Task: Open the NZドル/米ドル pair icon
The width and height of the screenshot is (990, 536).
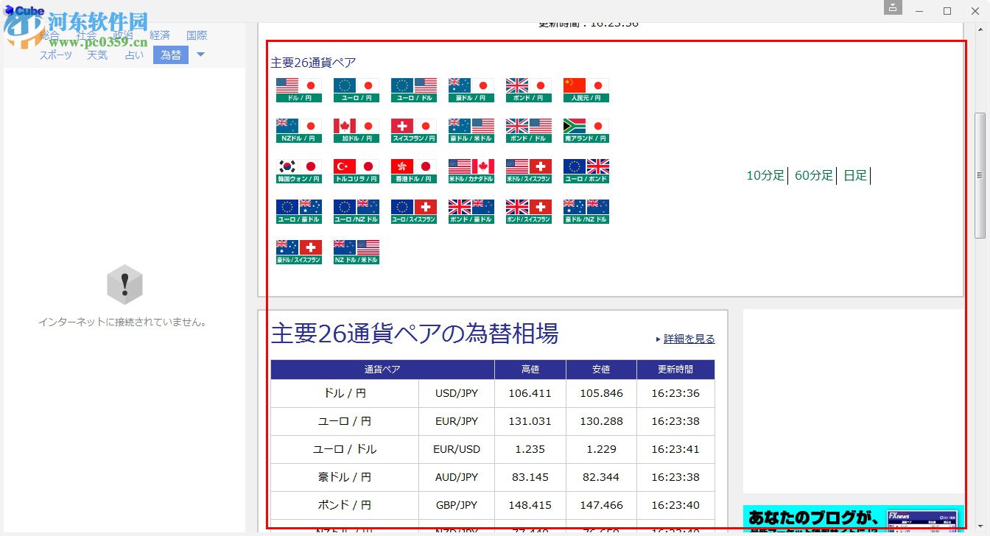Action: click(356, 250)
